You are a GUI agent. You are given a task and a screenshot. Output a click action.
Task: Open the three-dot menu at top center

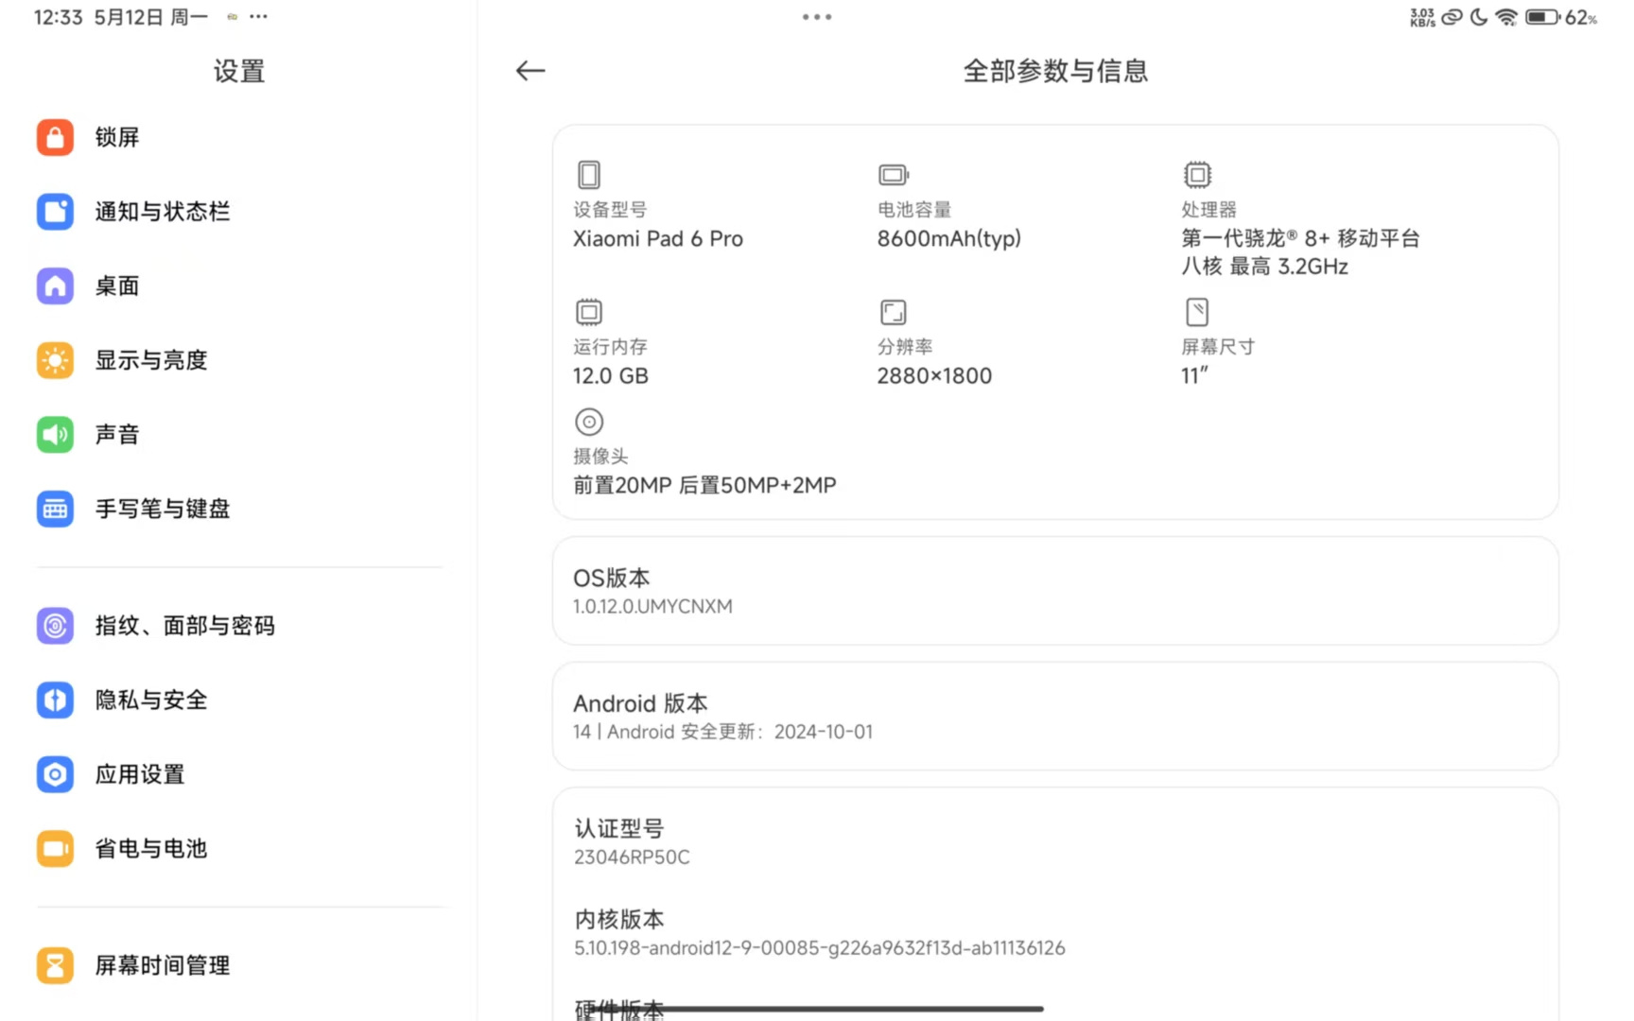pyautogui.click(x=817, y=17)
